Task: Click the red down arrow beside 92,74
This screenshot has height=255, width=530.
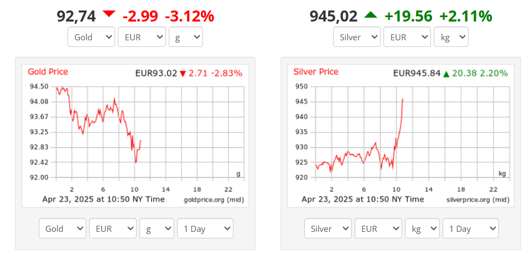Action: 109,14
